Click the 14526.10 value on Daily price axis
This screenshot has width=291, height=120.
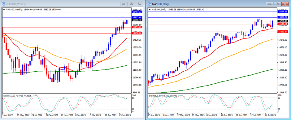[283, 47]
